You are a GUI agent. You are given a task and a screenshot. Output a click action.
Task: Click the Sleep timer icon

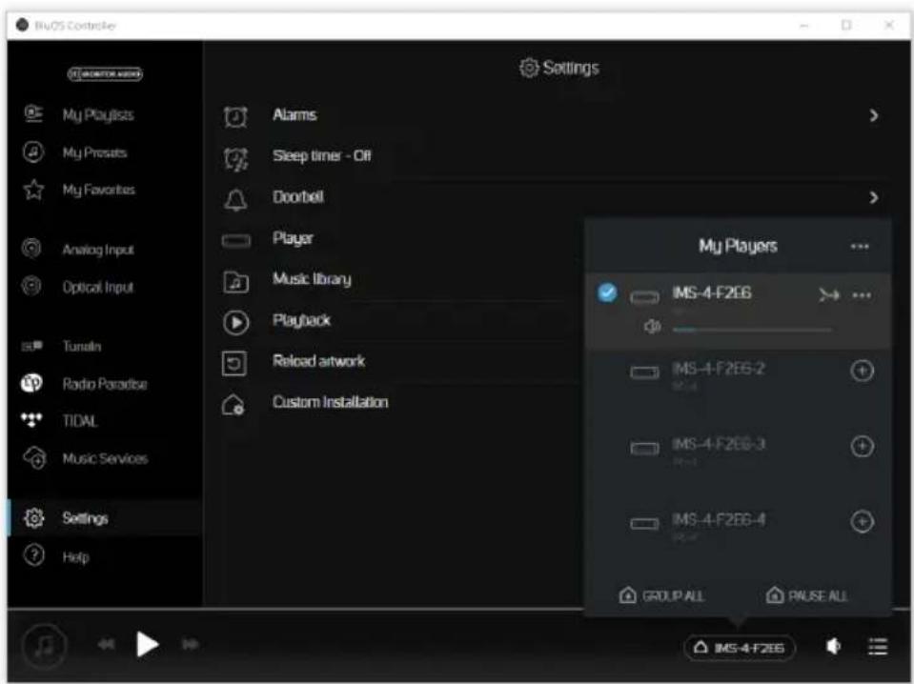[235, 158]
